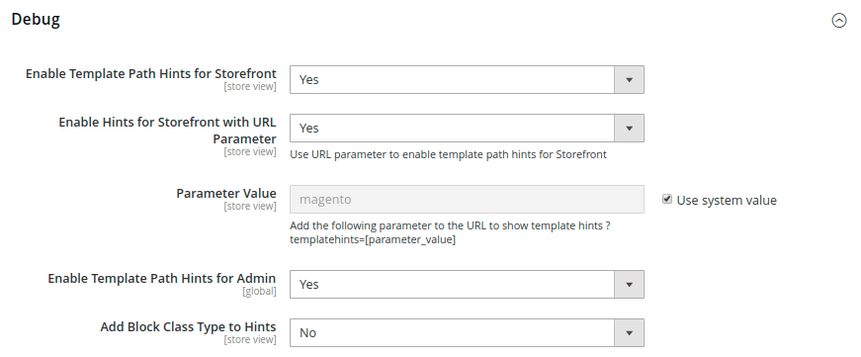Uncheck the Use system value checkbox
The image size is (861, 357).
pyautogui.click(x=667, y=200)
